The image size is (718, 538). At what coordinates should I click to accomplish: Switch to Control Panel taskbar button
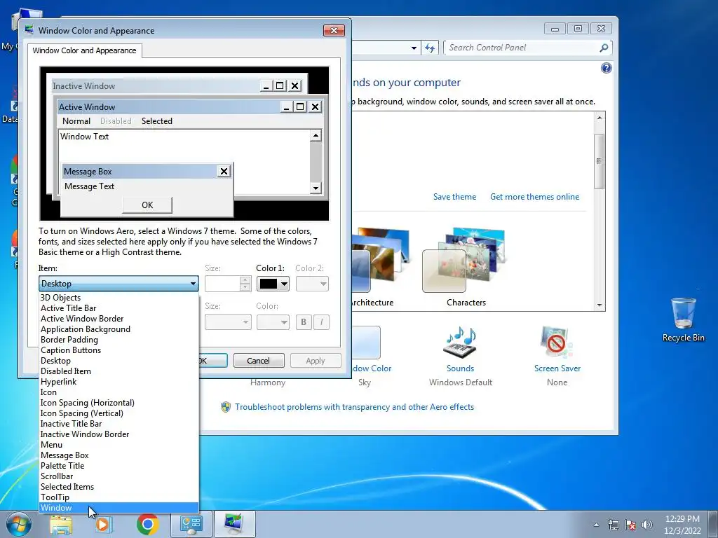(191, 524)
